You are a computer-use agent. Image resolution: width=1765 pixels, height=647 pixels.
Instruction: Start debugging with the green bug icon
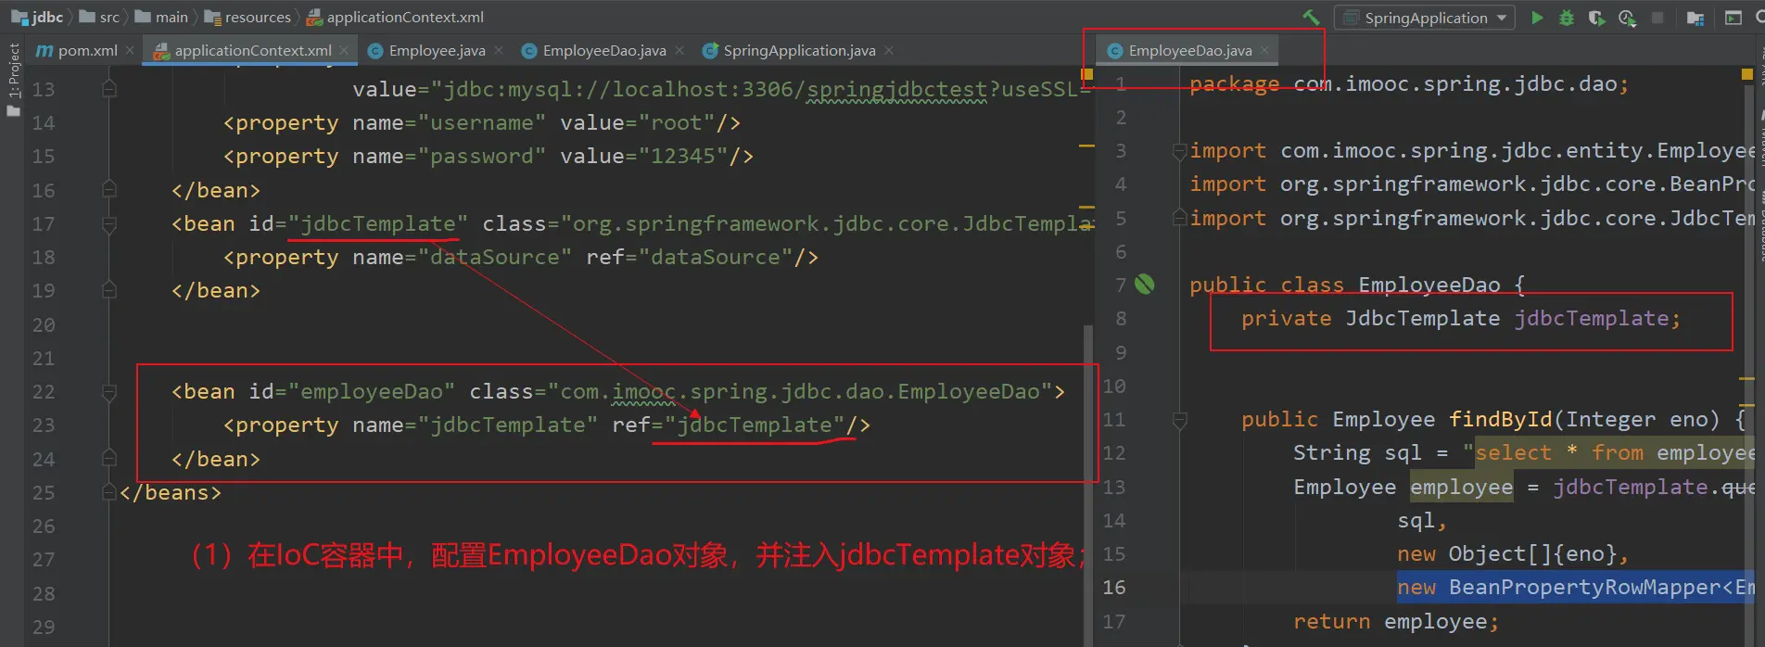[x=1567, y=18]
